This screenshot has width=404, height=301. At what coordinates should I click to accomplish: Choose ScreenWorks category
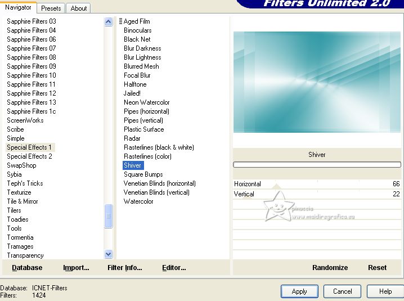[25, 120]
